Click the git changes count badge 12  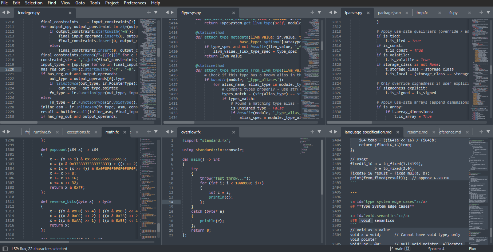[407, 249]
